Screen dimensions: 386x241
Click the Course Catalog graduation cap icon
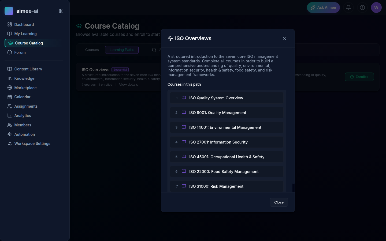pos(79,26)
